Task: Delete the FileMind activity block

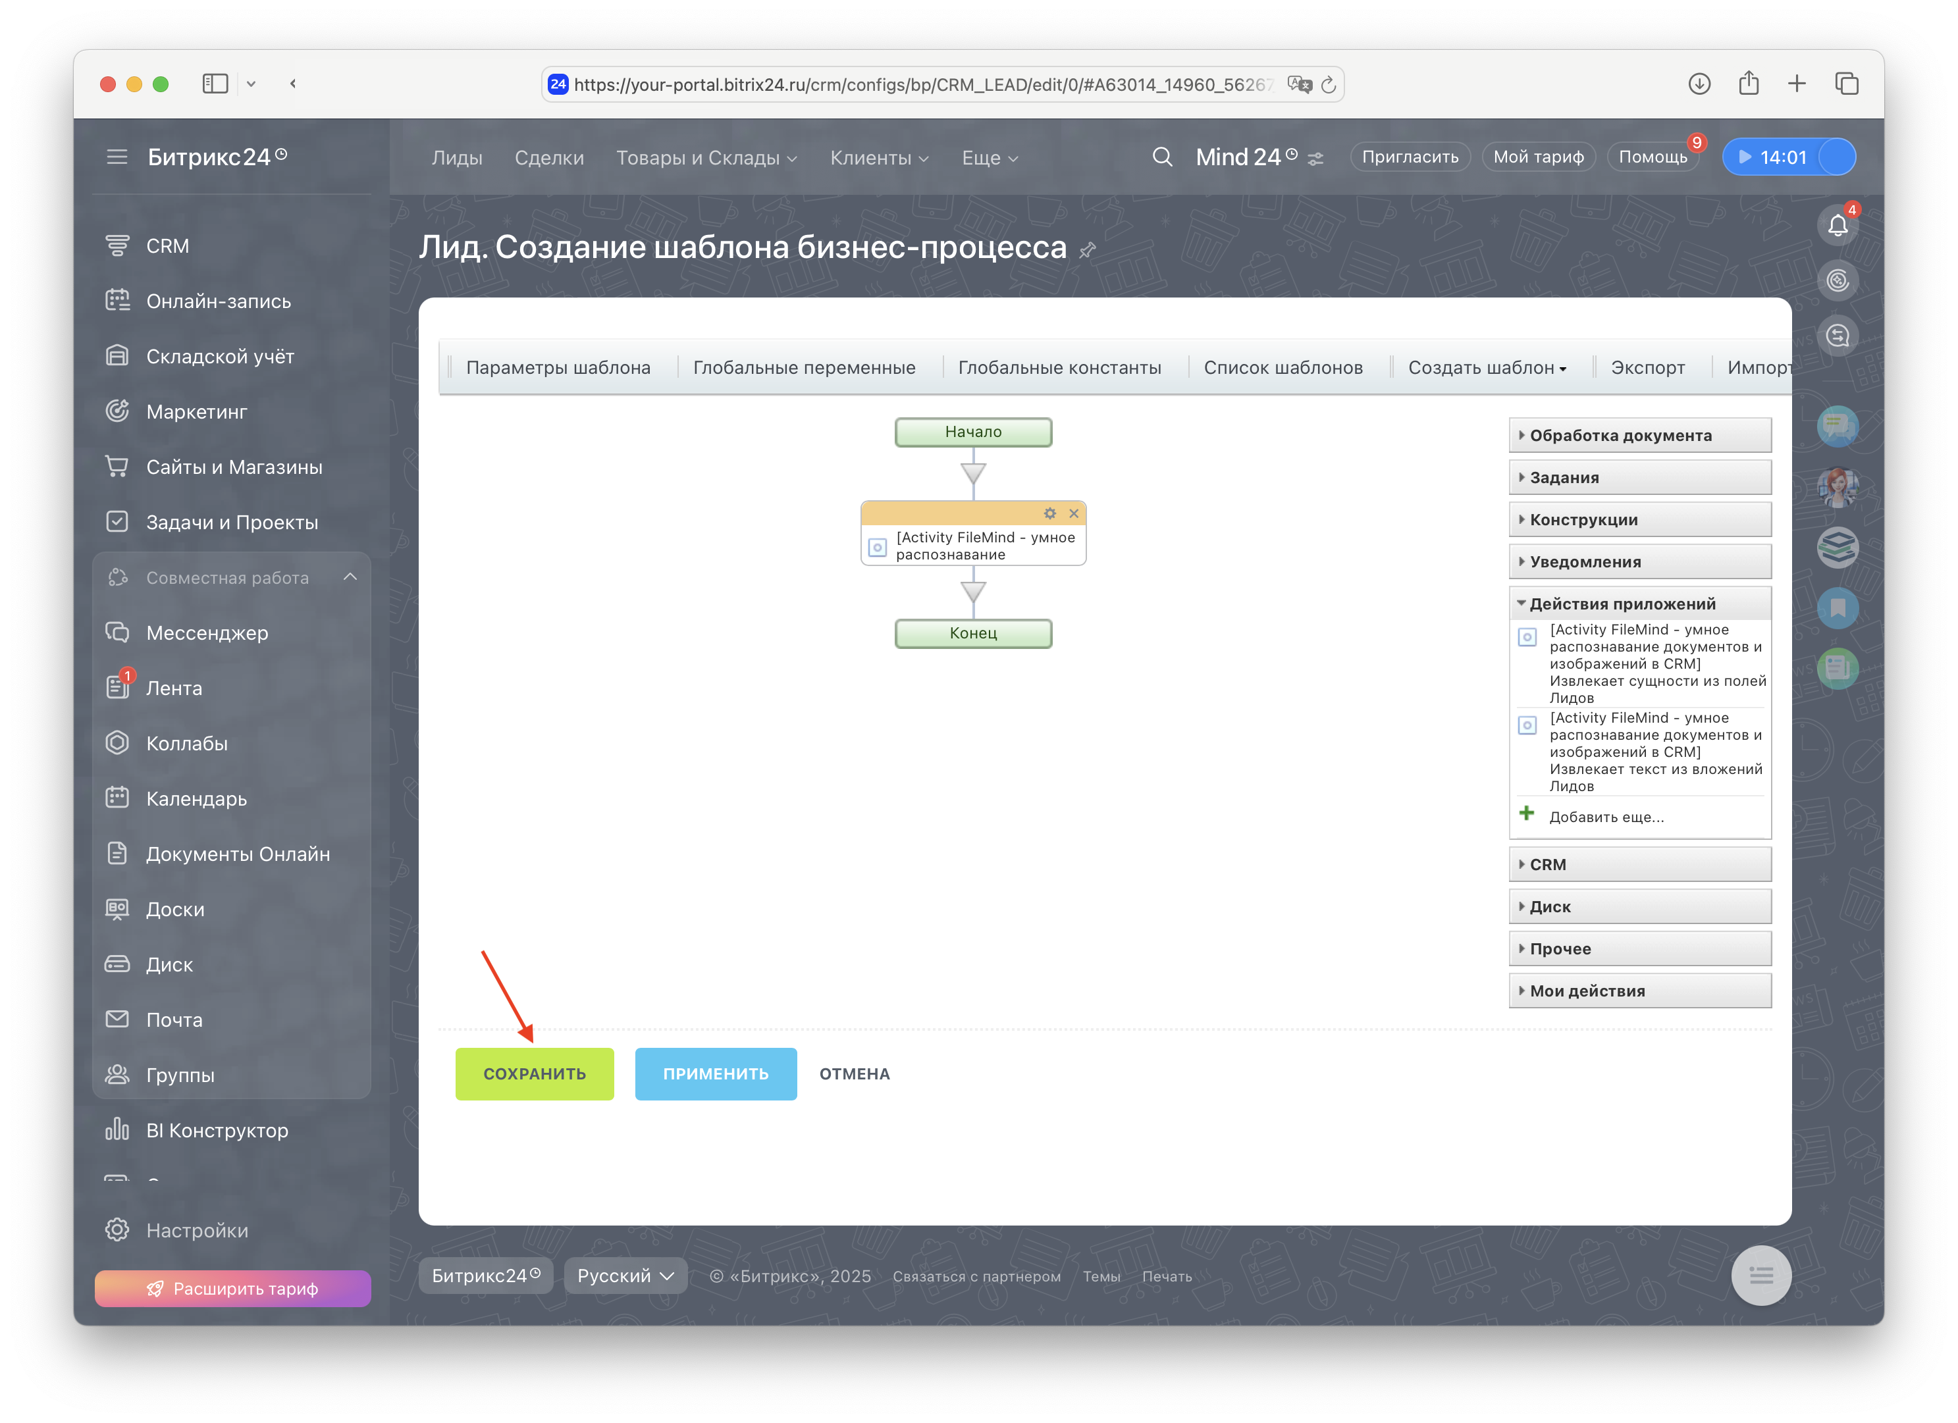Action: [1074, 513]
